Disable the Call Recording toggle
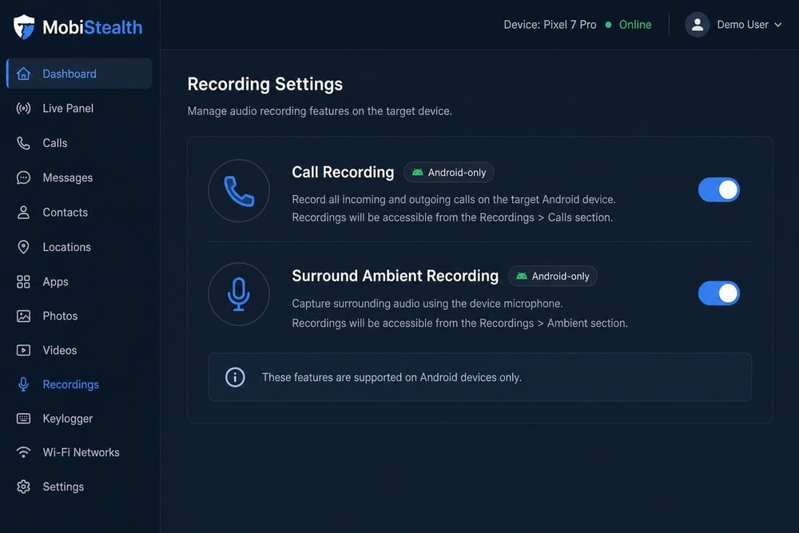 coord(719,190)
